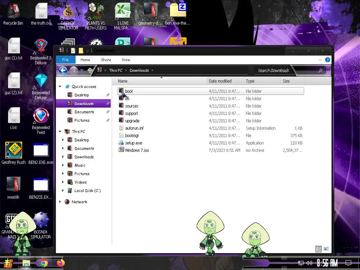Open the Home ribbon tab
360x270 pixels.
pos(85,60)
